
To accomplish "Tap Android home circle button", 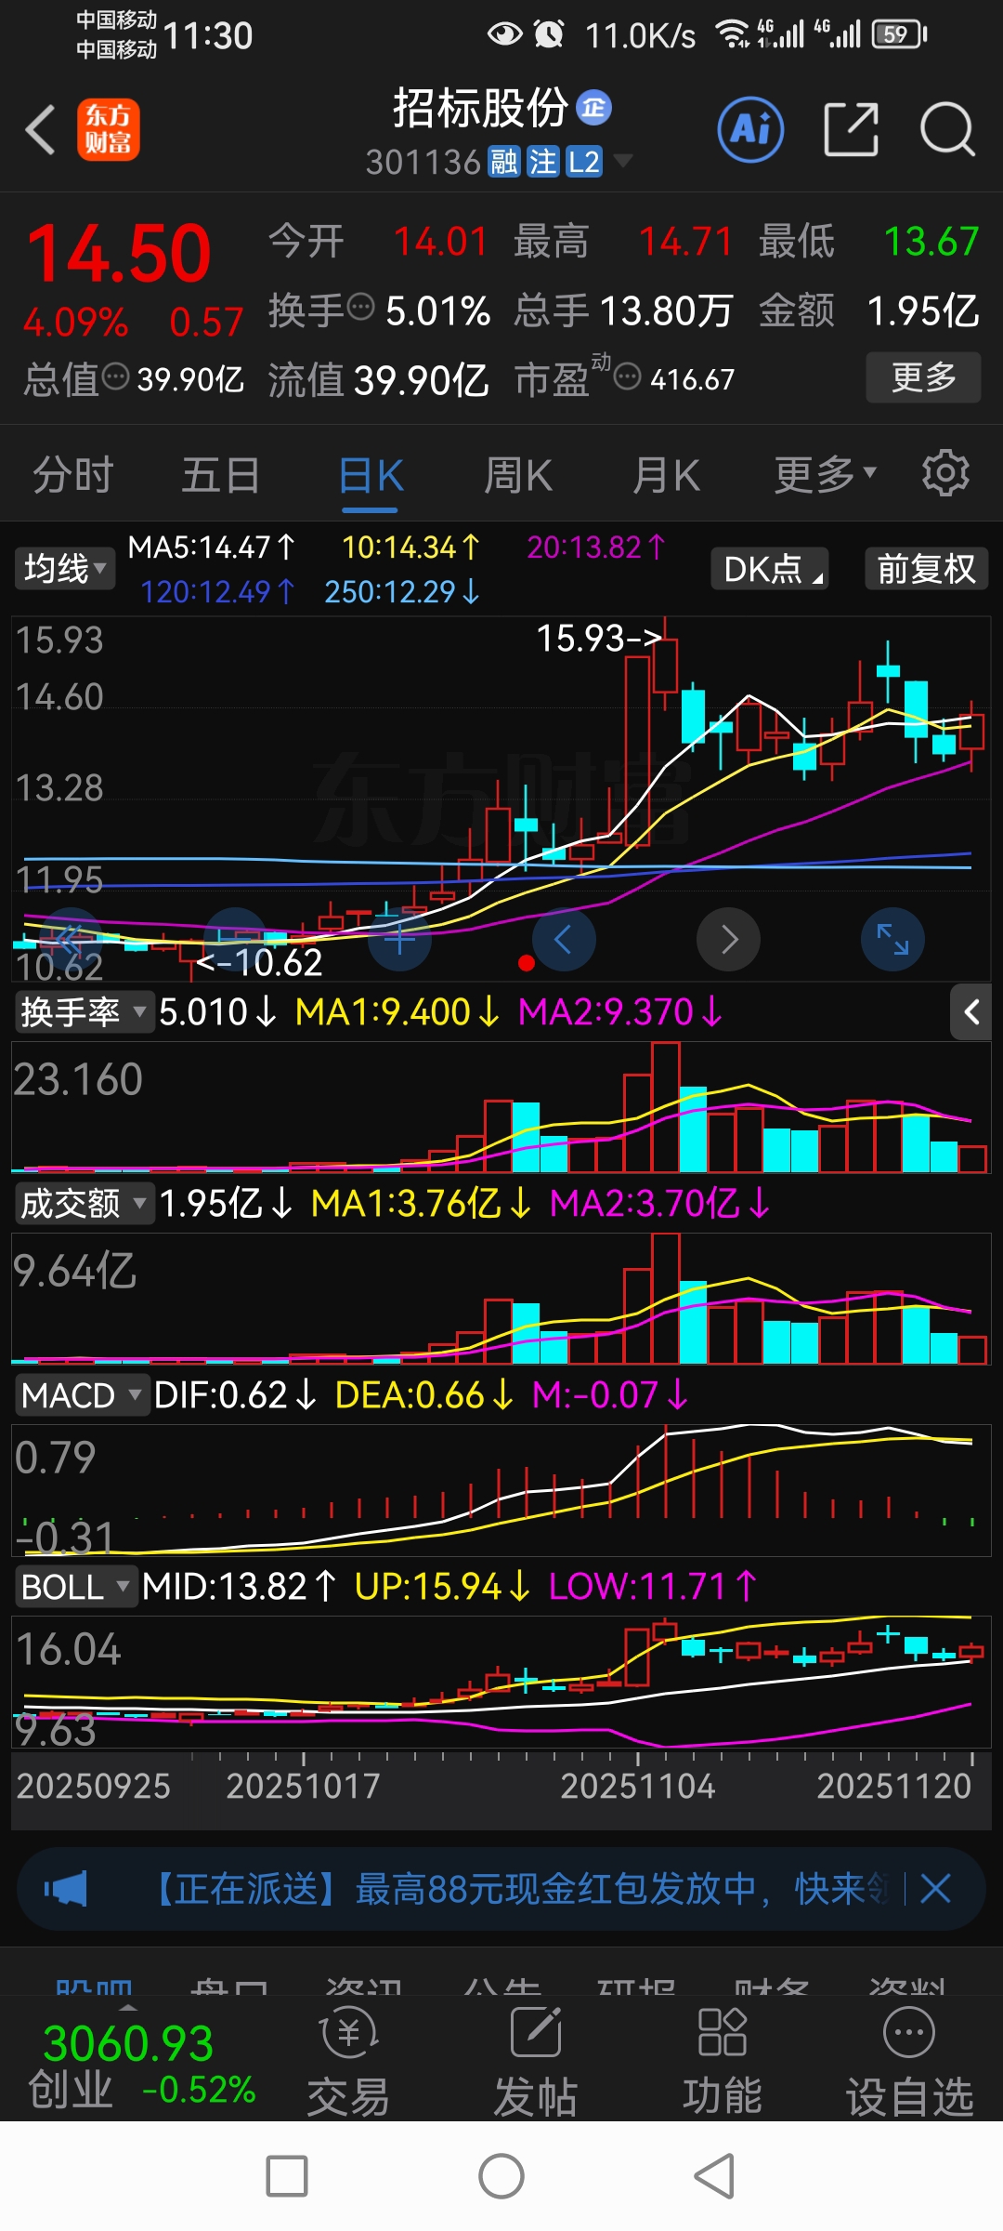I will coord(501,2176).
